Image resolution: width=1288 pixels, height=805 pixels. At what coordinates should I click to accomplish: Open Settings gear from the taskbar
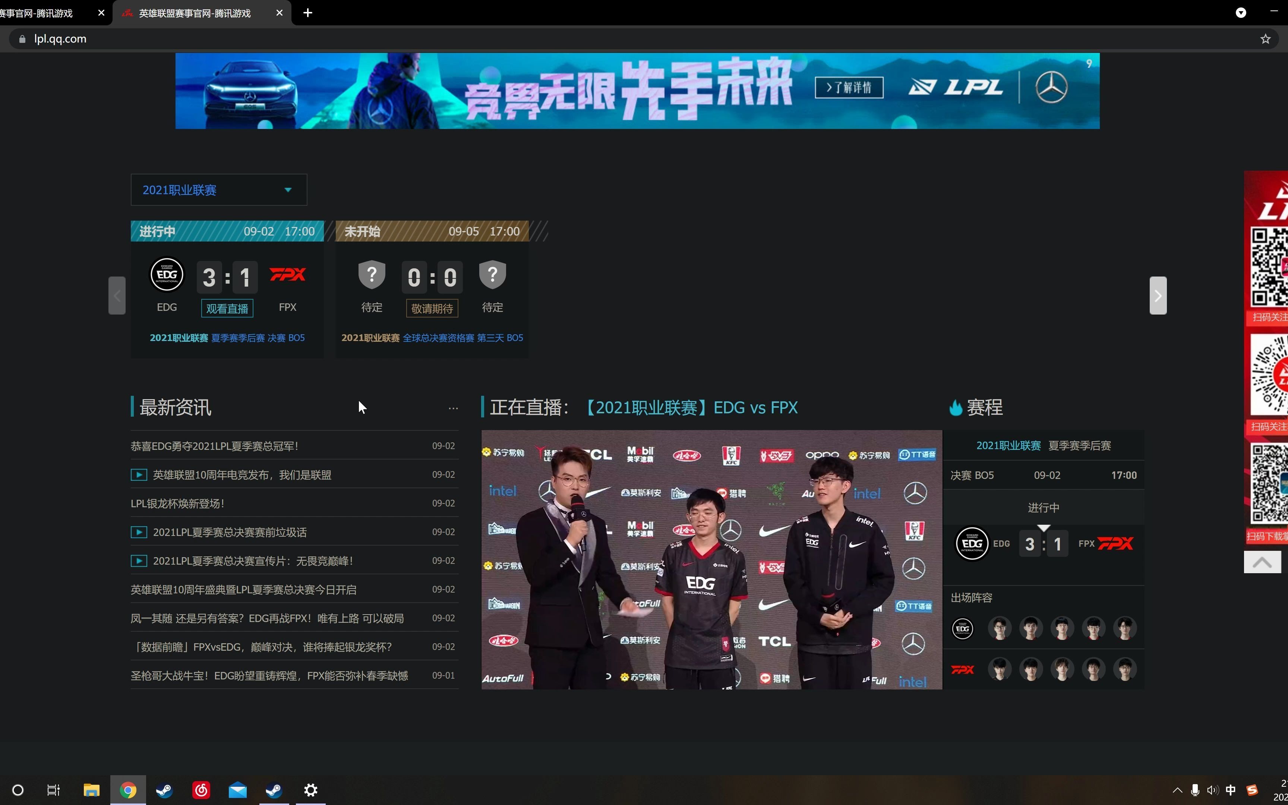tap(311, 790)
